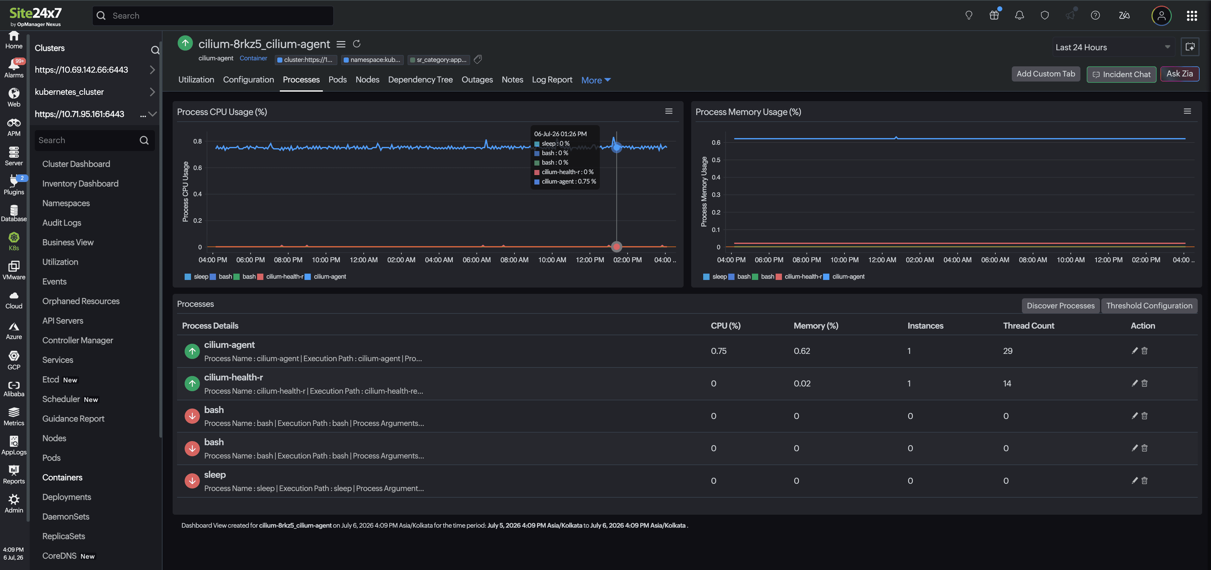The width and height of the screenshot is (1211, 570).
Task: Focus the cluster sidebar Search field
Action: coord(95,141)
